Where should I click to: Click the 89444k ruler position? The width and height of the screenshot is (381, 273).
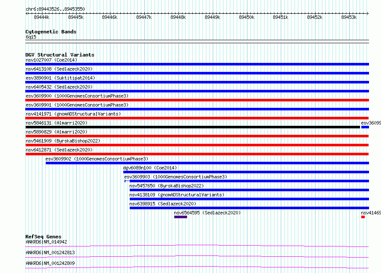(42, 17)
